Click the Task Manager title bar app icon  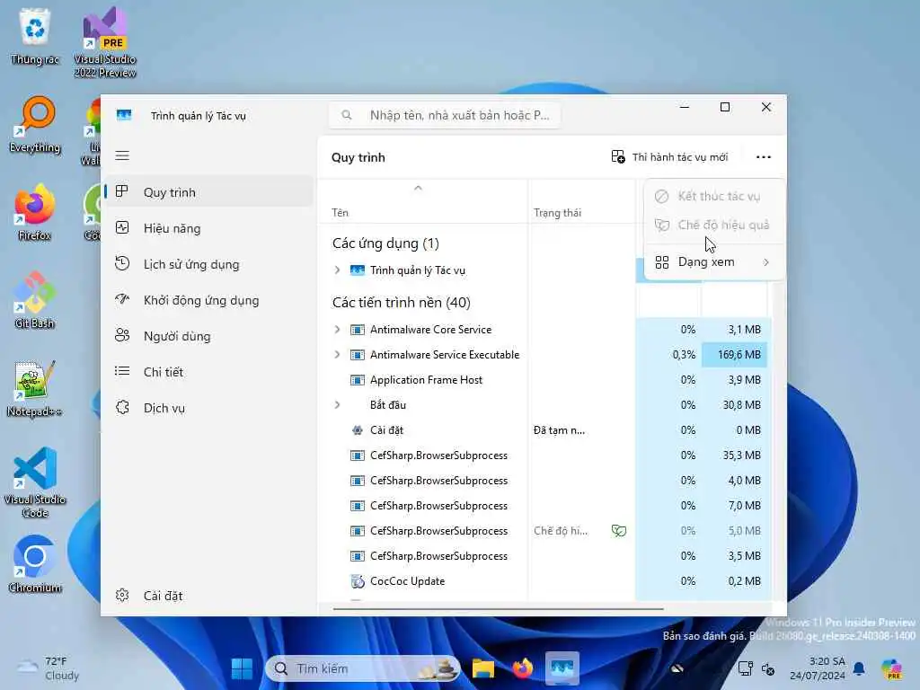point(124,115)
